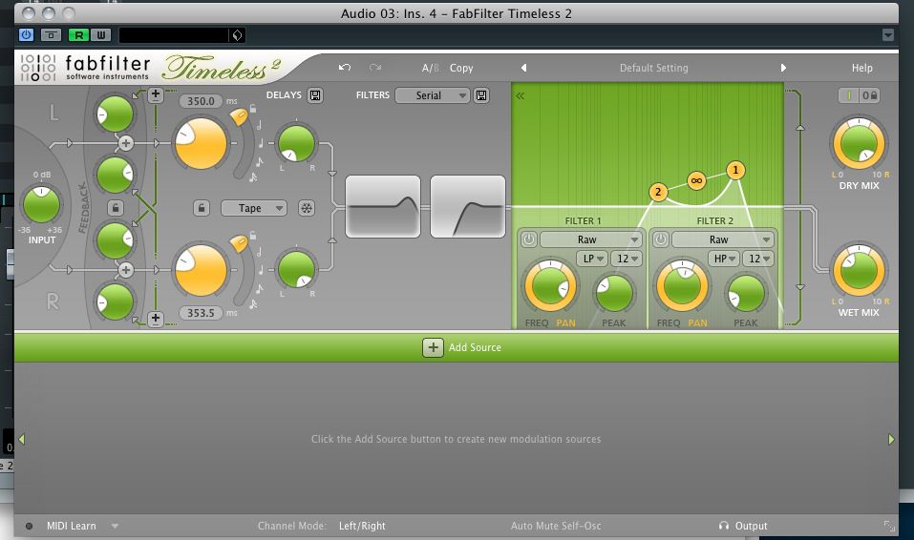This screenshot has width=914, height=540.
Task: Click the Filter 2 FREQ knob
Action: pos(682,286)
